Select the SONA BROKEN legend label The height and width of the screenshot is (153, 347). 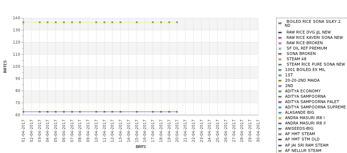coord(301,53)
